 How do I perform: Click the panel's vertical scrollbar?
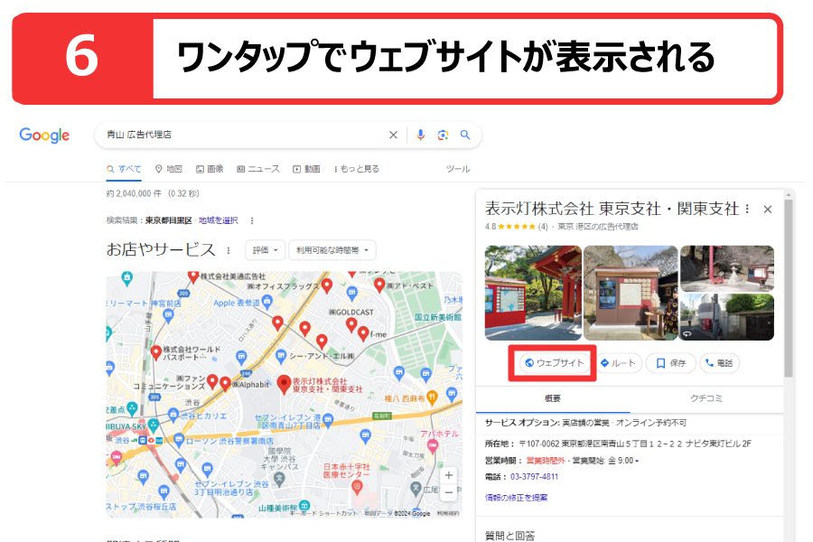pos(789,288)
